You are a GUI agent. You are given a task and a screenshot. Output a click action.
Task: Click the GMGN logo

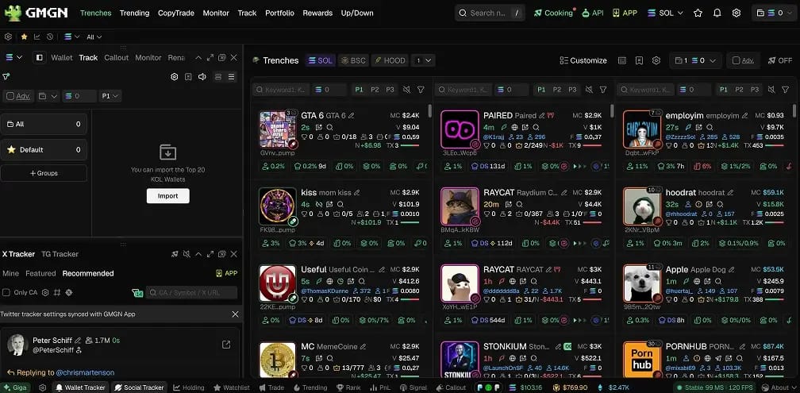pos(37,13)
